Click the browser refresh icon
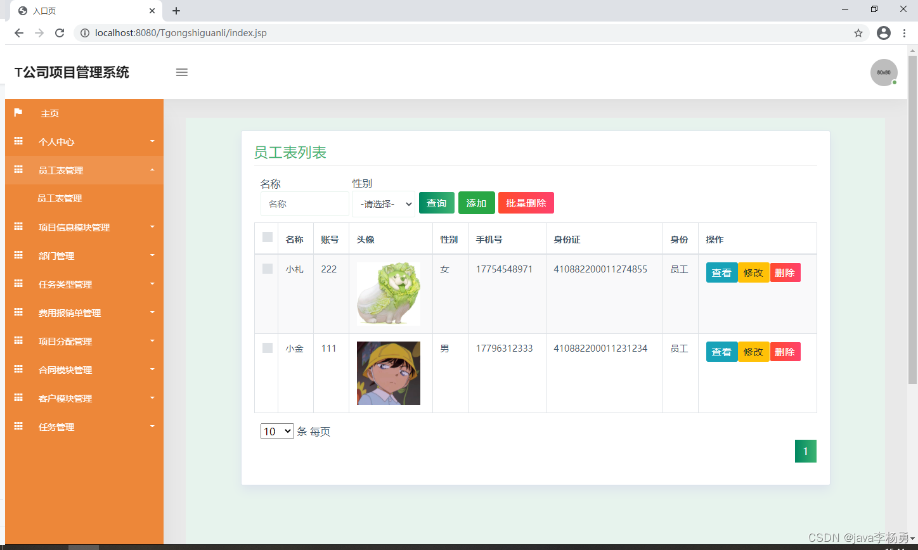This screenshot has height=550, width=918. pyautogui.click(x=59, y=33)
